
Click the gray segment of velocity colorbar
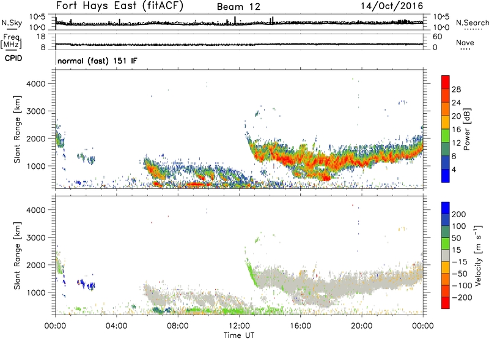446,255
